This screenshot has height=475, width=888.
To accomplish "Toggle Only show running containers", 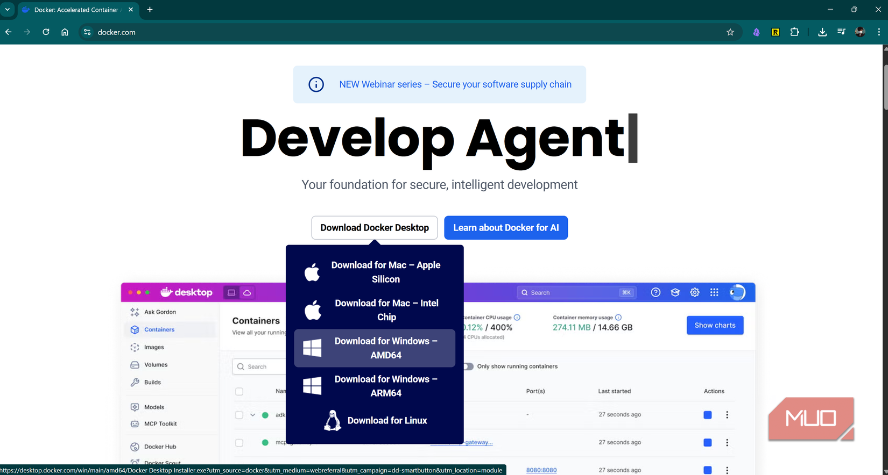I will (x=468, y=366).
